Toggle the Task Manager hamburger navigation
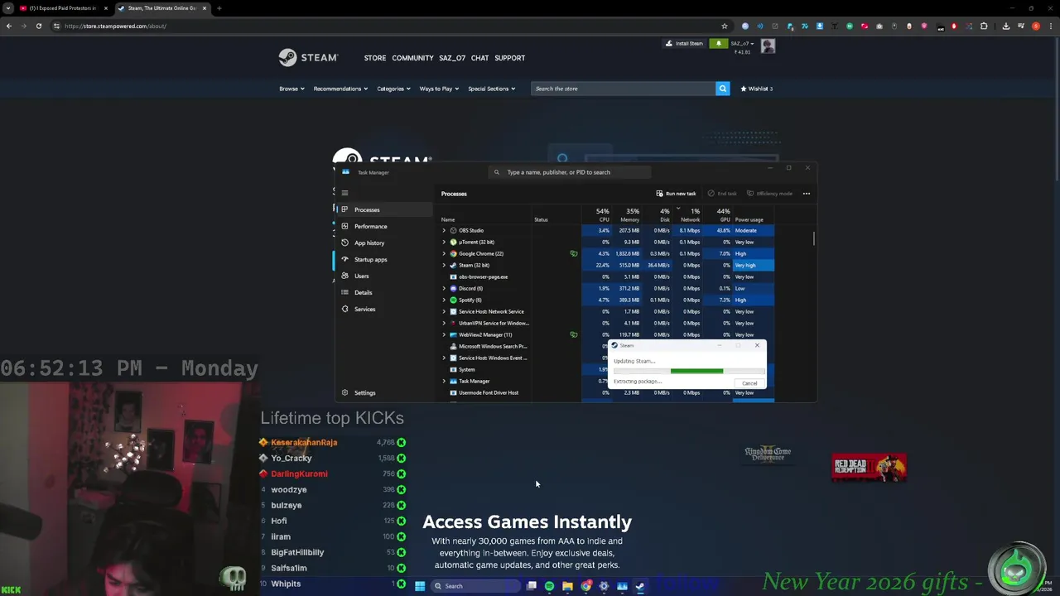Screen dimensions: 1060x596 [x=344, y=193]
